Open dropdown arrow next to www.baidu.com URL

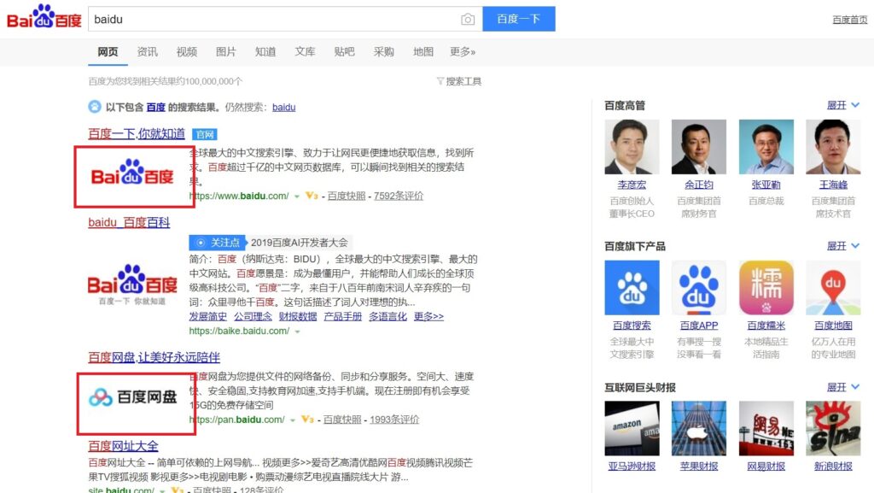(297, 197)
